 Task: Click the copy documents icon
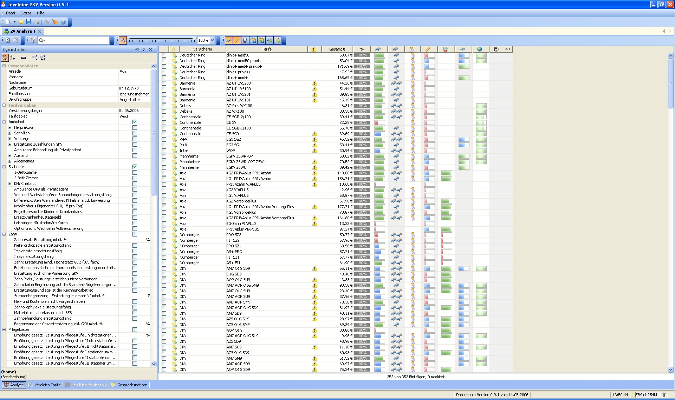click(x=15, y=40)
